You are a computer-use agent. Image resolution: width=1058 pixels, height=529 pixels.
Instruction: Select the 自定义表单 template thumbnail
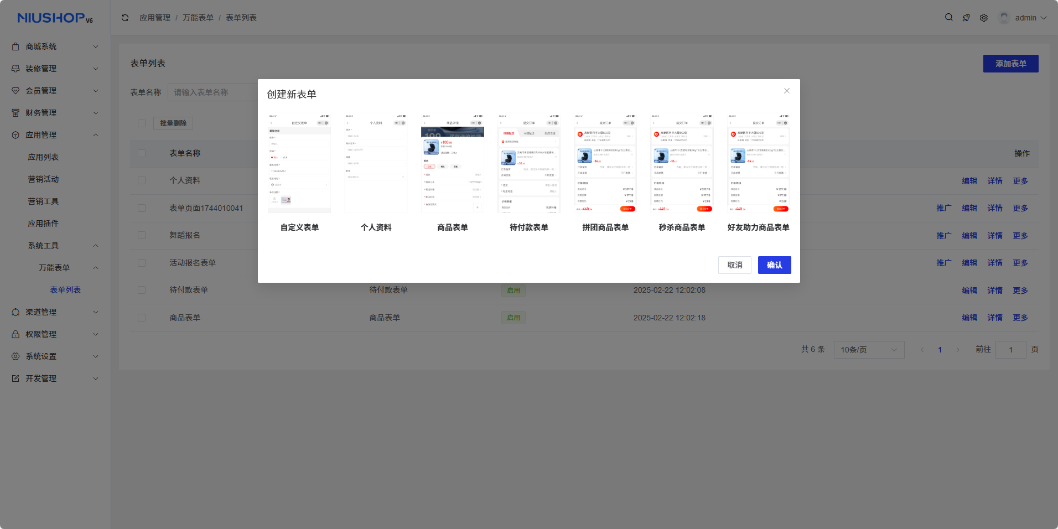[x=299, y=164]
